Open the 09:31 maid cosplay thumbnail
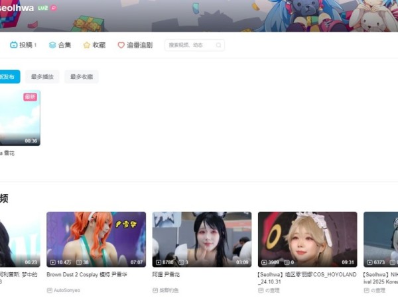The height and width of the screenshot is (298, 398). point(307,240)
